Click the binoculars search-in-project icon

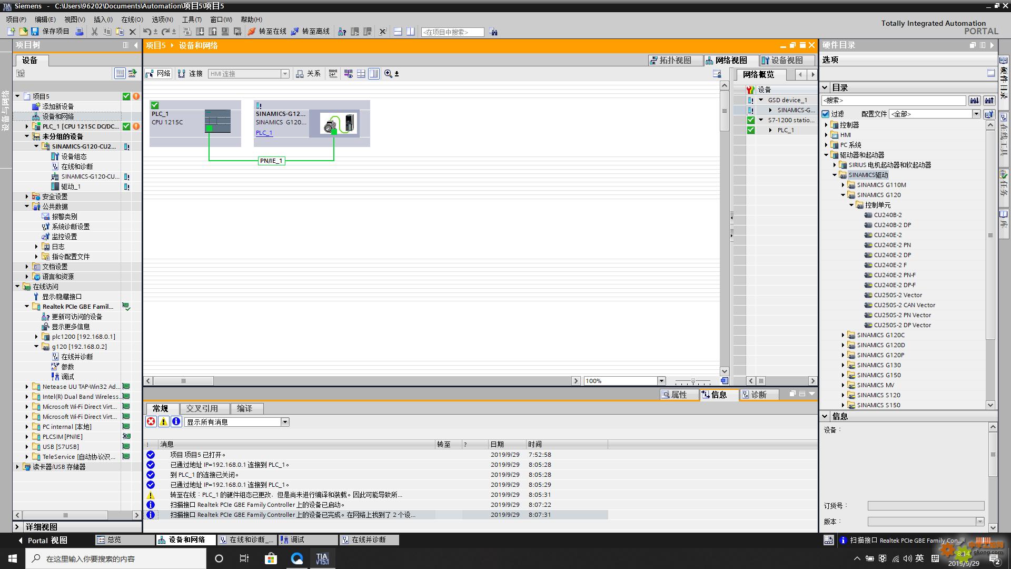[x=493, y=32]
